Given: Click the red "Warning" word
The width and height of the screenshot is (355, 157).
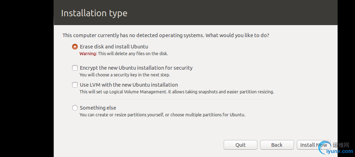Looking at the screenshot, I should tap(88, 54).
